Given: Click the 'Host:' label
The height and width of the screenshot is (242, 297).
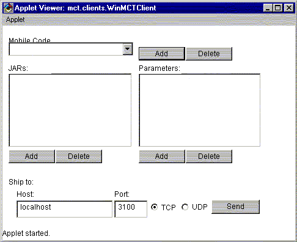Looking at the screenshot, I should pyautogui.click(x=25, y=194).
